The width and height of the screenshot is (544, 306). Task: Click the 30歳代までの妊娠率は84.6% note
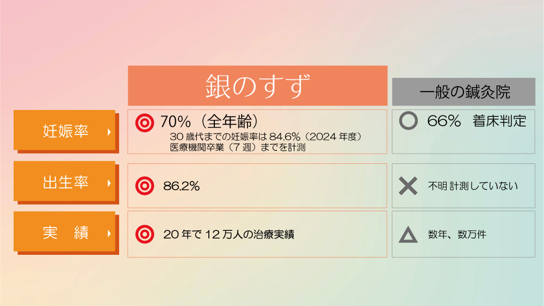265,137
